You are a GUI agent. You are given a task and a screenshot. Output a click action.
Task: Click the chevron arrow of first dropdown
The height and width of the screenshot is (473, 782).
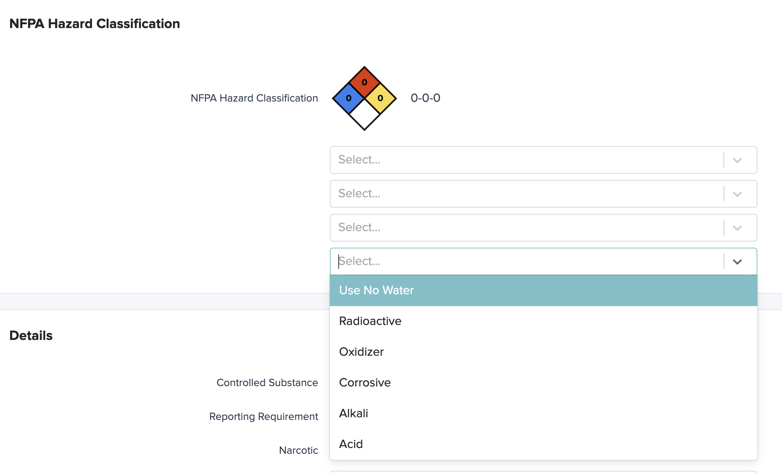point(737,160)
